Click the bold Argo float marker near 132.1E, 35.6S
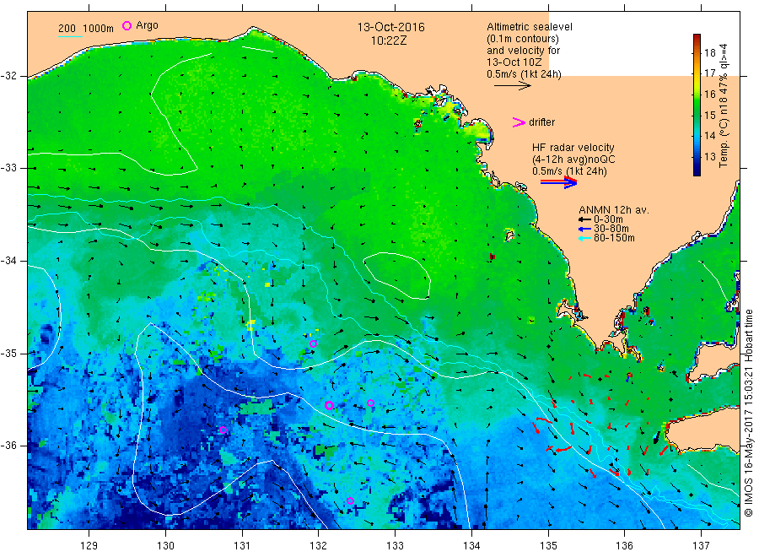 pos(329,405)
